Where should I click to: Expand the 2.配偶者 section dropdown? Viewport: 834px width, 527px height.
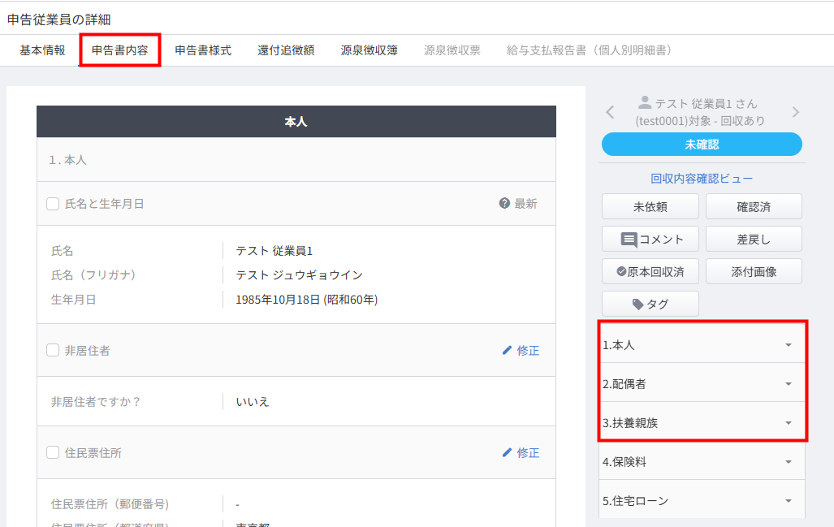click(x=787, y=384)
